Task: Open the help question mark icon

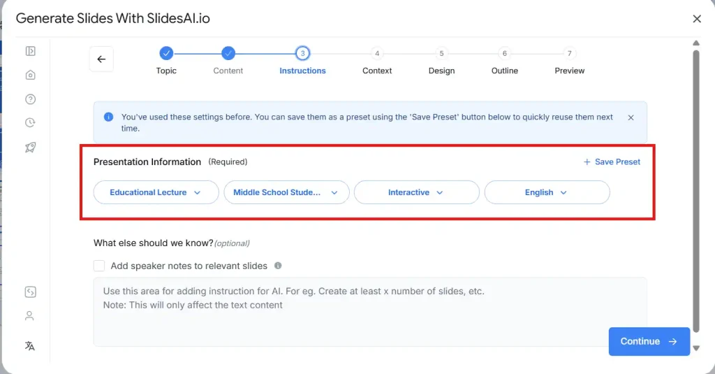Action: 30,99
